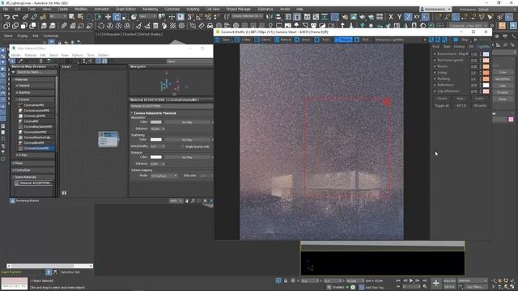Click the car icon in second toolbar row

[x=210, y=25]
